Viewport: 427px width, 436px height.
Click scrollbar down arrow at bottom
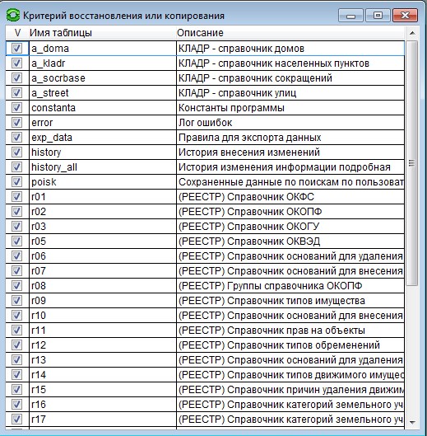coord(412,422)
